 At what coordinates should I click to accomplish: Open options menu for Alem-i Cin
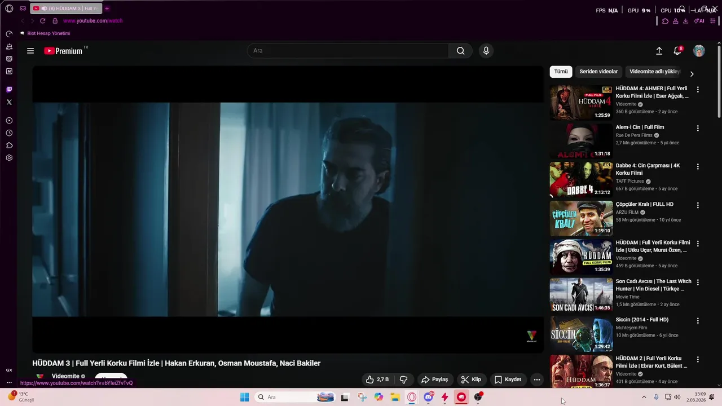(x=698, y=128)
